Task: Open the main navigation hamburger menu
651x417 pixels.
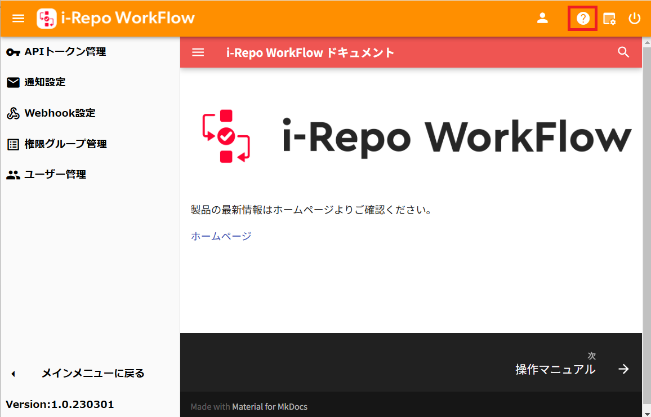Action: [x=18, y=17]
